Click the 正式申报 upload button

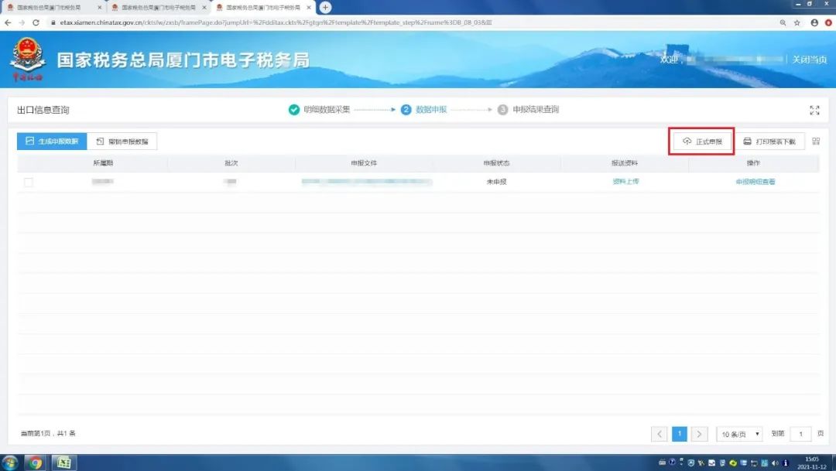pyautogui.click(x=701, y=142)
